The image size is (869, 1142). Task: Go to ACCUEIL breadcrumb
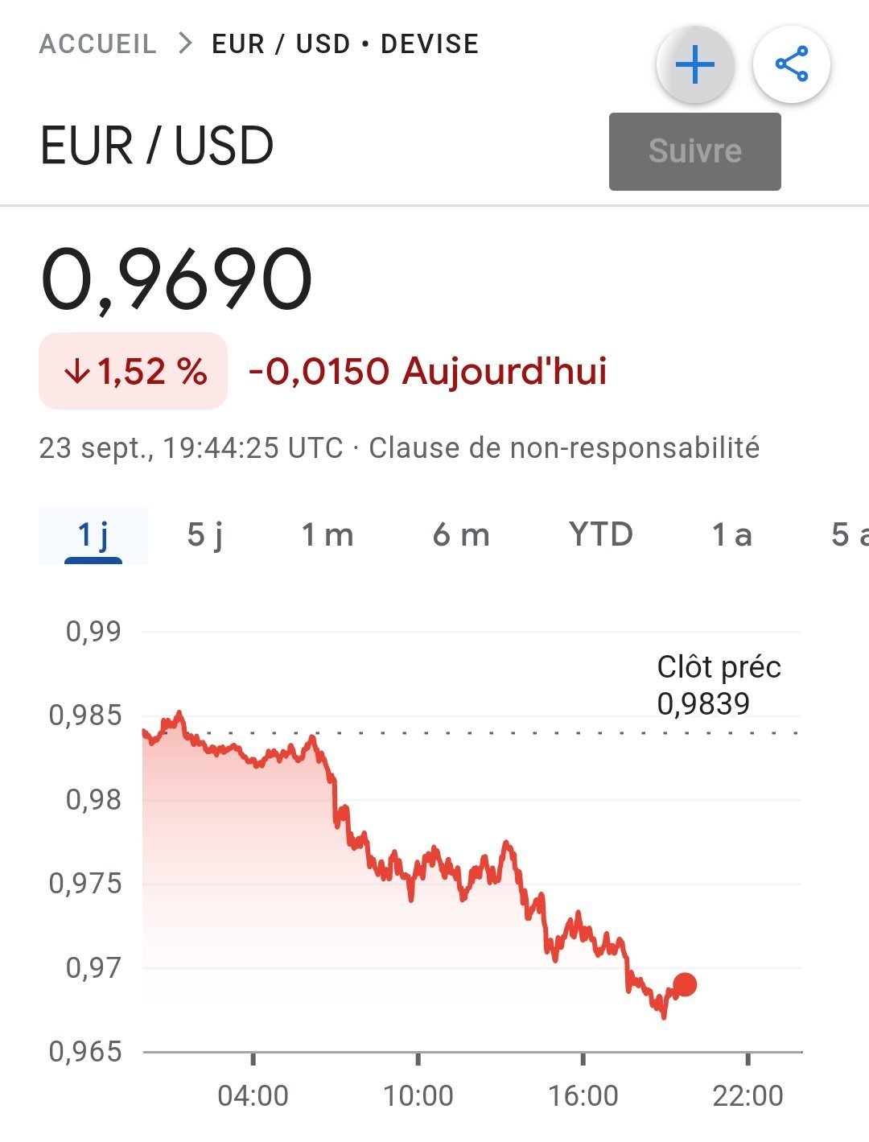tap(97, 43)
